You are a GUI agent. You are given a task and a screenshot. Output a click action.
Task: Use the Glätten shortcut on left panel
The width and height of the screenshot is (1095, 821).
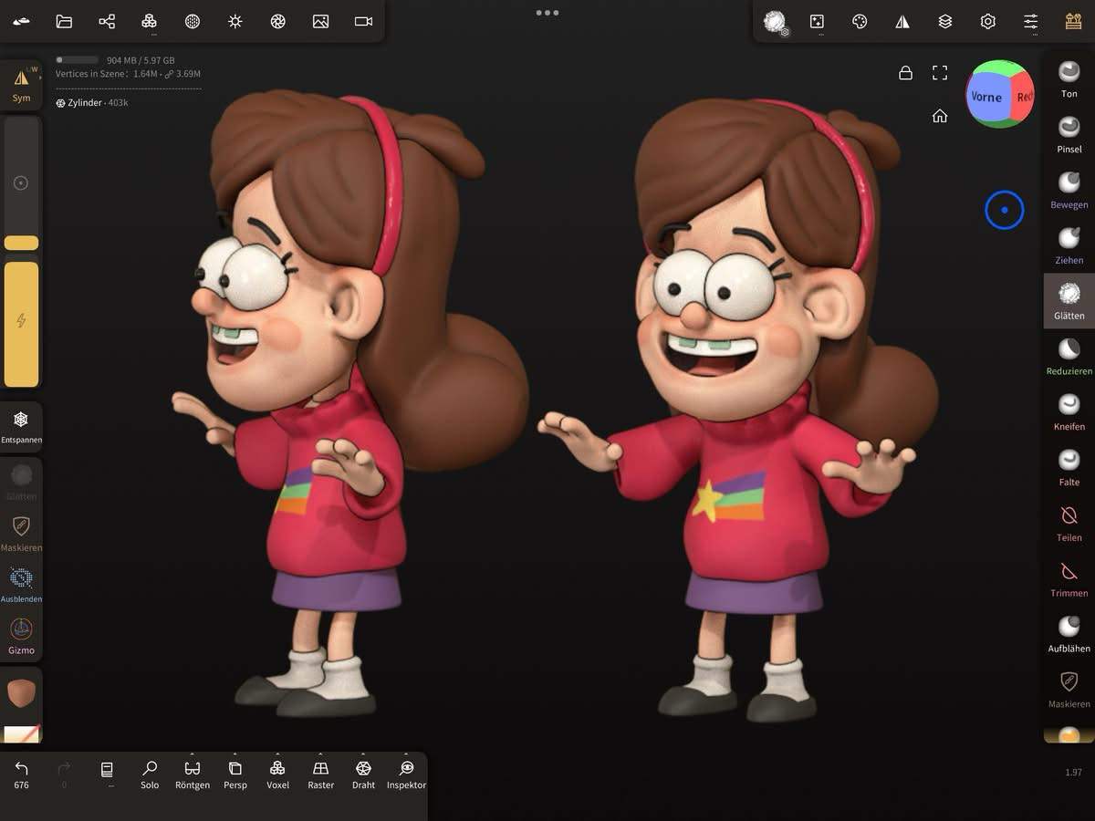[21, 481]
